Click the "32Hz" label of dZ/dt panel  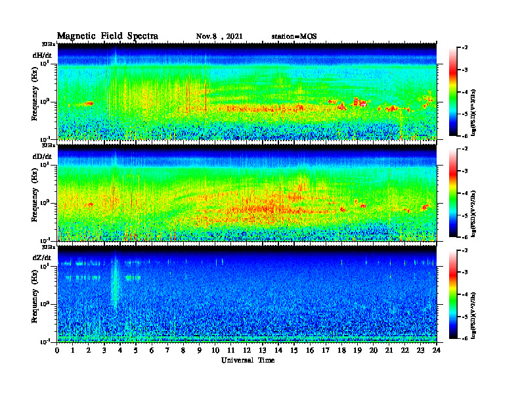pyautogui.click(x=48, y=247)
